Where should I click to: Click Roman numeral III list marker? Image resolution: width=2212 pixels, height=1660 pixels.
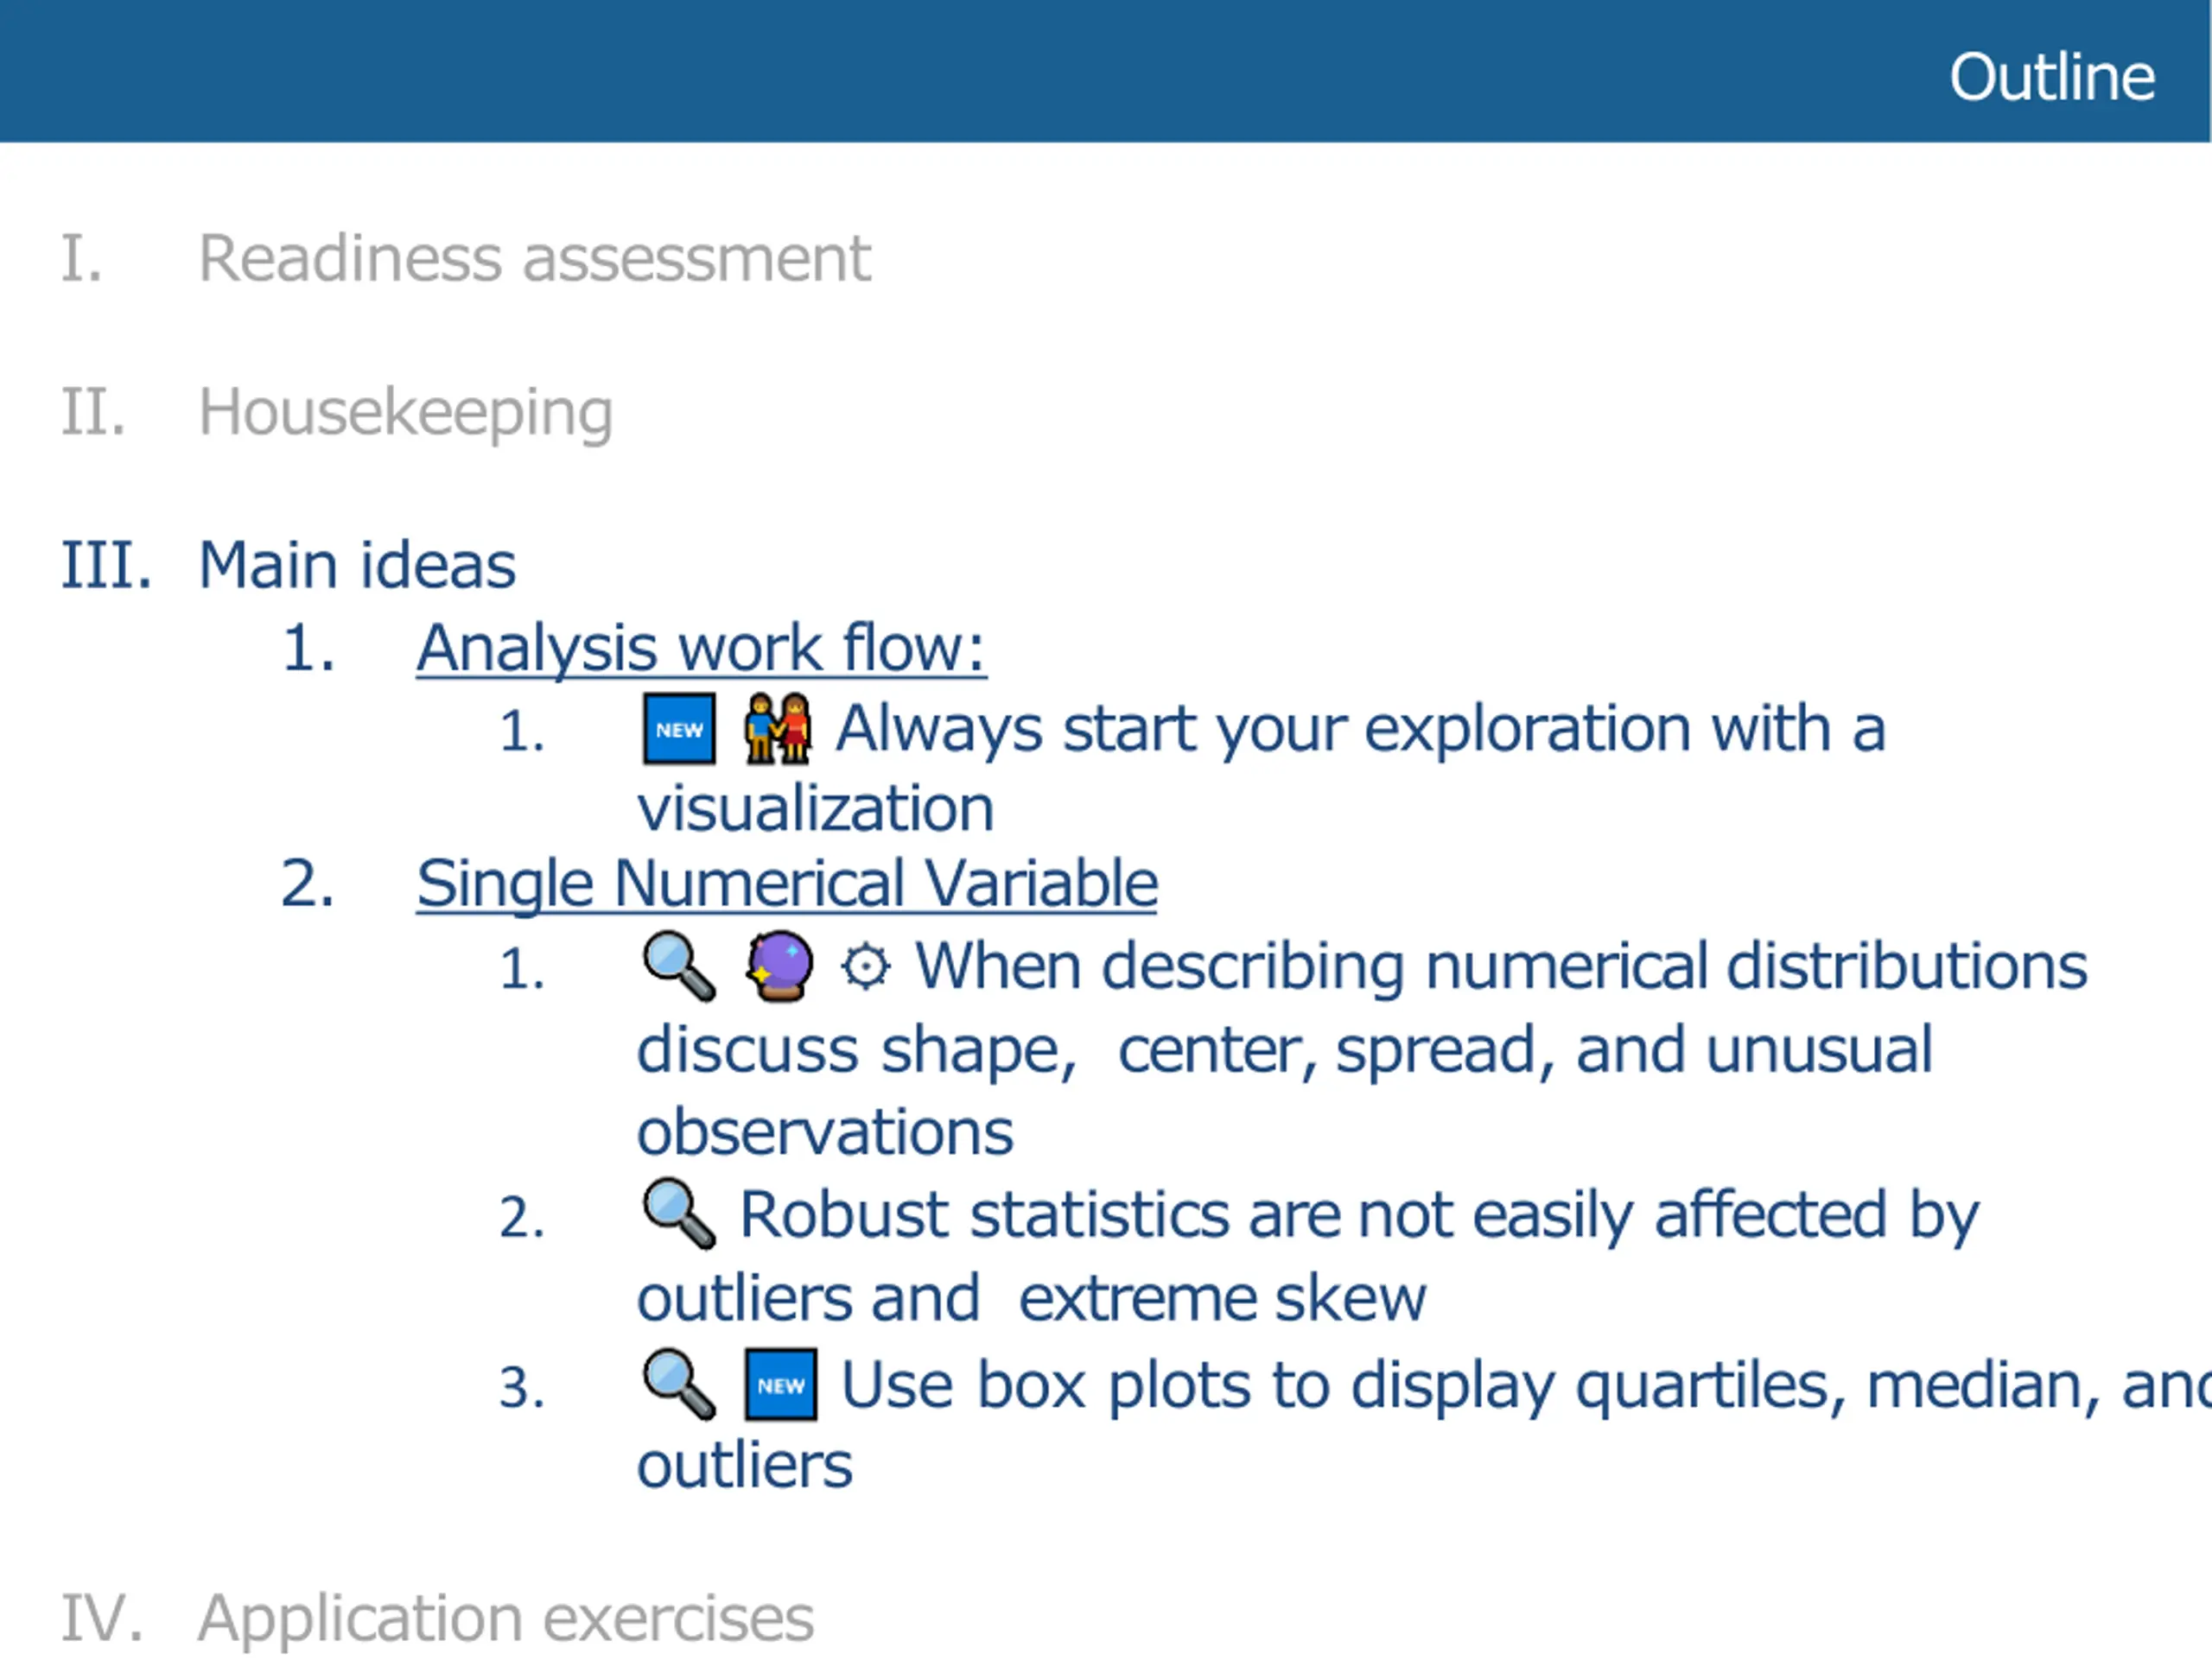(106, 565)
